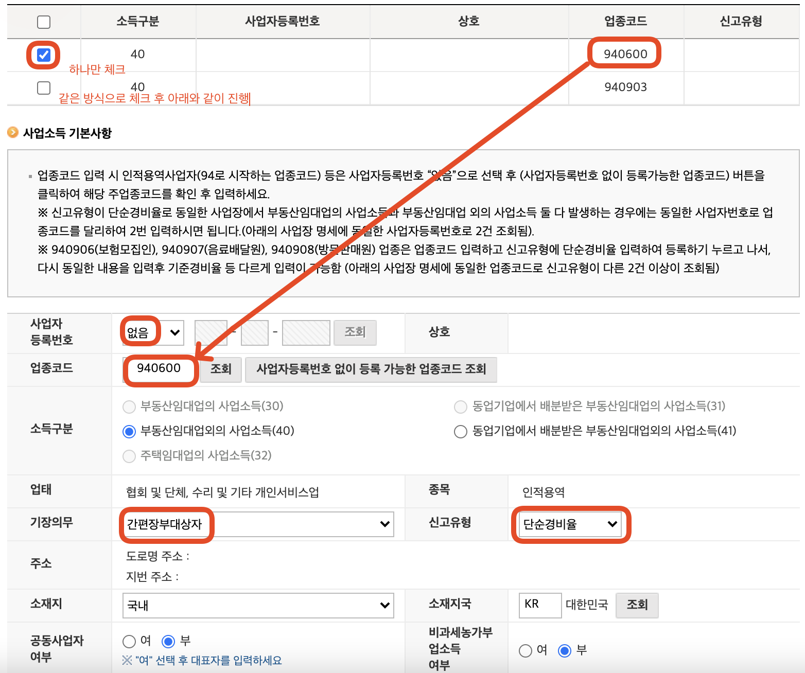The image size is (805, 673).
Task: Click the 조회 button next to 업종코드
Action: pyautogui.click(x=220, y=369)
